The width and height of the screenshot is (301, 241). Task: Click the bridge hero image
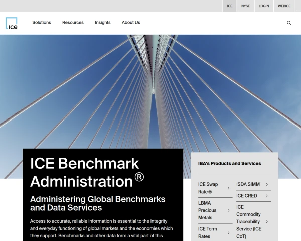click(x=150, y=91)
